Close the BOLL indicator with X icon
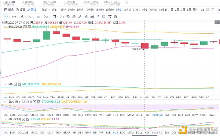Viewport: 220px width, 136px height. pyautogui.click(x=29, y=27)
